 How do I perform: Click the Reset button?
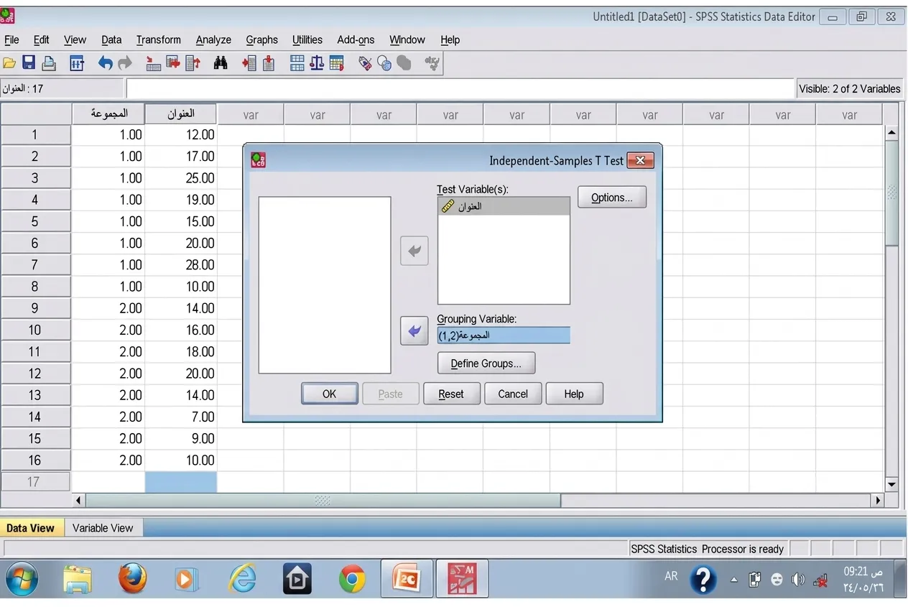click(451, 394)
